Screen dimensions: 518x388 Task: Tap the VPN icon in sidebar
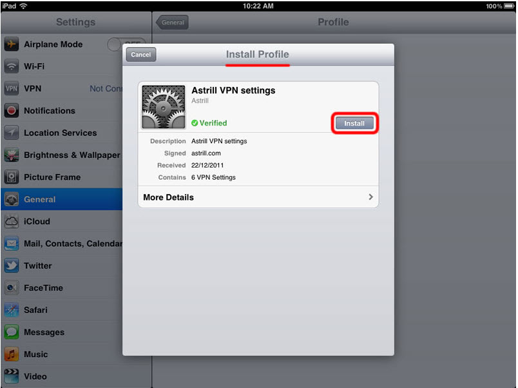click(x=12, y=88)
